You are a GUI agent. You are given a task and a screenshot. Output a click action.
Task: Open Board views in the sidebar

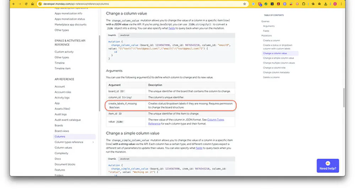62,131
